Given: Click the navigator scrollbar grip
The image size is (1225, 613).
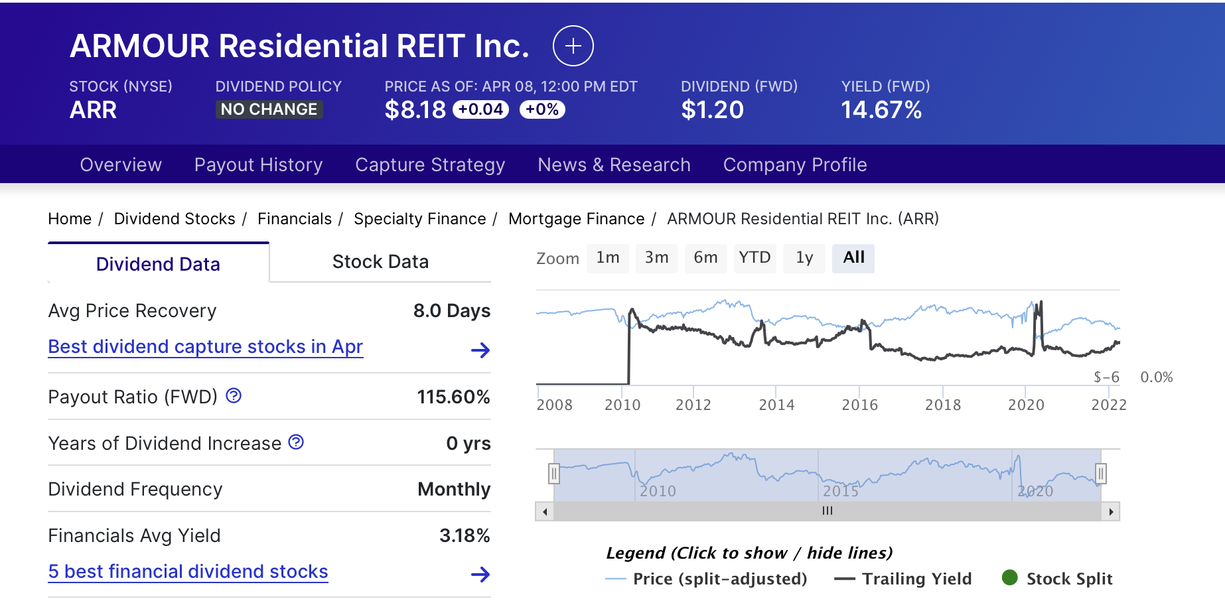Looking at the screenshot, I should click(827, 511).
